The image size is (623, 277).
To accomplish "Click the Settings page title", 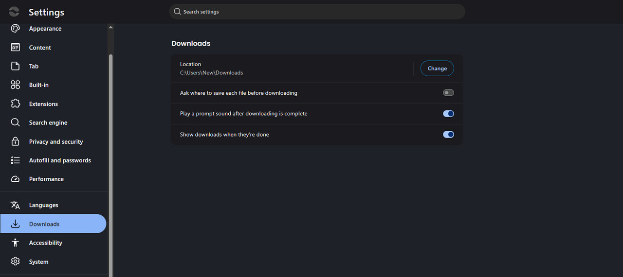I will (46, 12).
